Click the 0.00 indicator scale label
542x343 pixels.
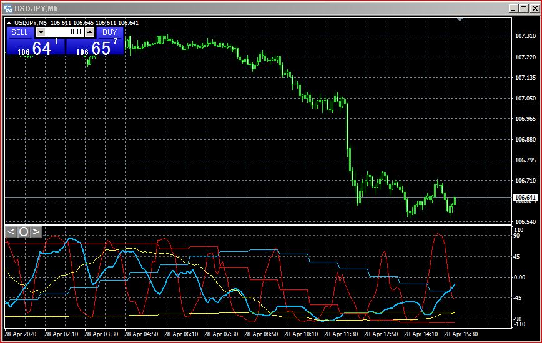click(x=520, y=277)
